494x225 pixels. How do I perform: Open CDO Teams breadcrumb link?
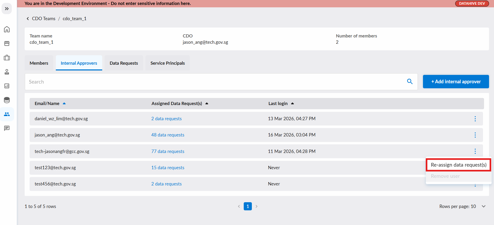pos(44,19)
